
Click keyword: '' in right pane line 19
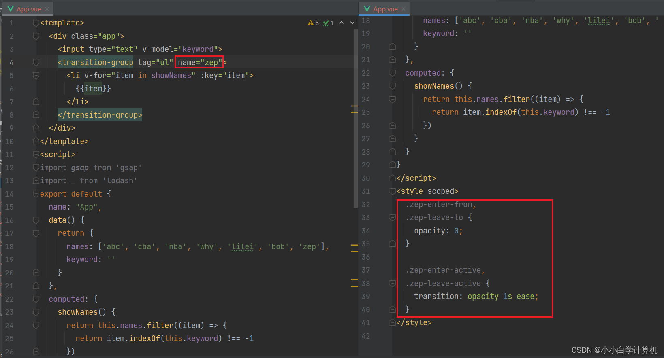click(447, 34)
